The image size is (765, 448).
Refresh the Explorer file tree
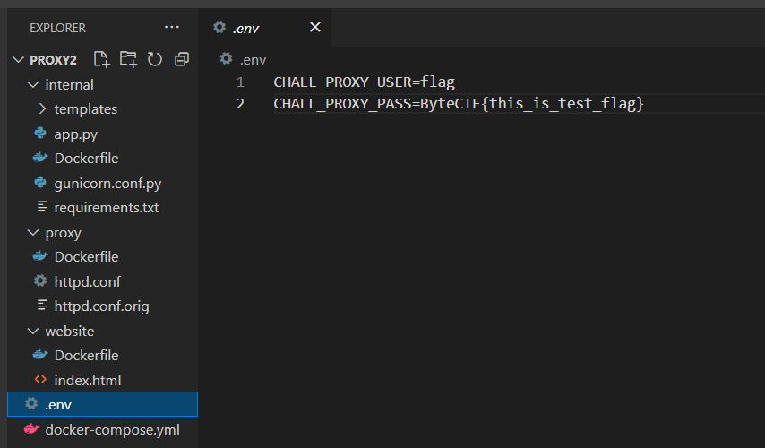[x=155, y=59]
